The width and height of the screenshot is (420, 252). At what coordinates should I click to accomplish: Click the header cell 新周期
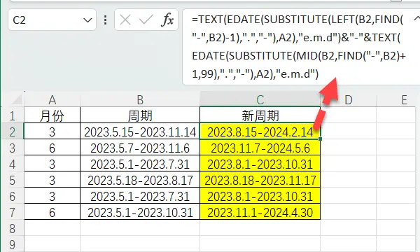[x=260, y=115]
